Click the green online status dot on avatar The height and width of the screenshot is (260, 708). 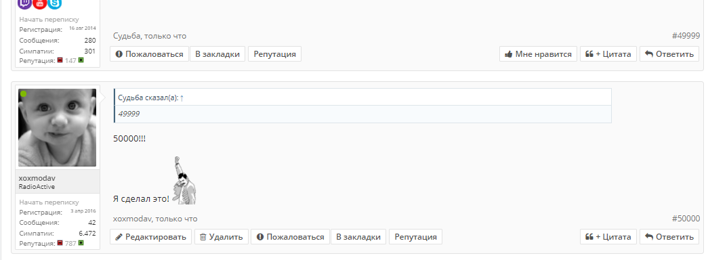(24, 94)
